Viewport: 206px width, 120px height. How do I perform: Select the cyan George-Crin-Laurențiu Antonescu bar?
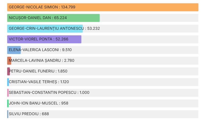coord(45,28)
